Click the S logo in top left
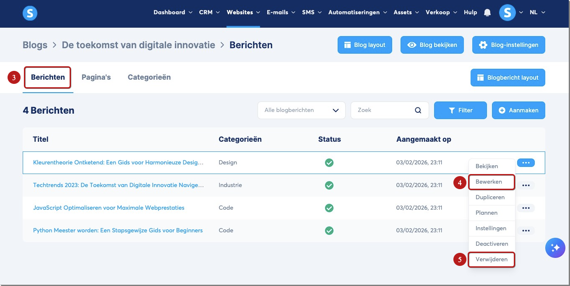The height and width of the screenshot is (286, 570). tap(30, 13)
